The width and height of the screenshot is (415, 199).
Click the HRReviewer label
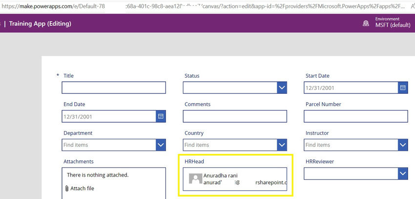319,161
